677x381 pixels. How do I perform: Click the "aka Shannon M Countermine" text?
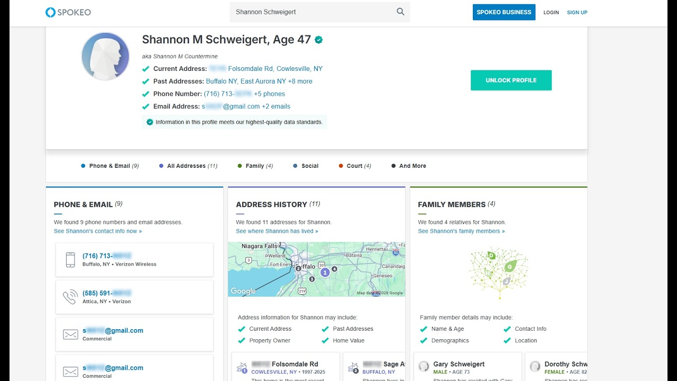click(x=180, y=57)
